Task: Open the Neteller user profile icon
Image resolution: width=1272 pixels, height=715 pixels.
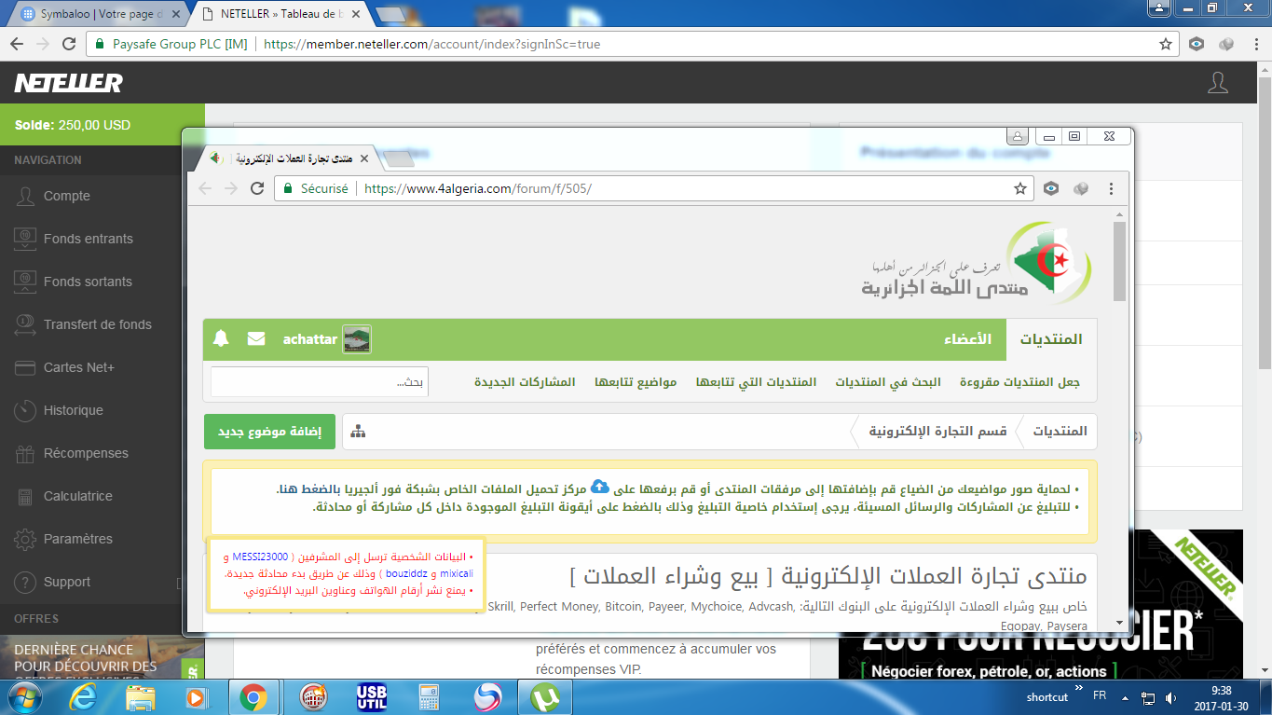Action: tap(1217, 83)
